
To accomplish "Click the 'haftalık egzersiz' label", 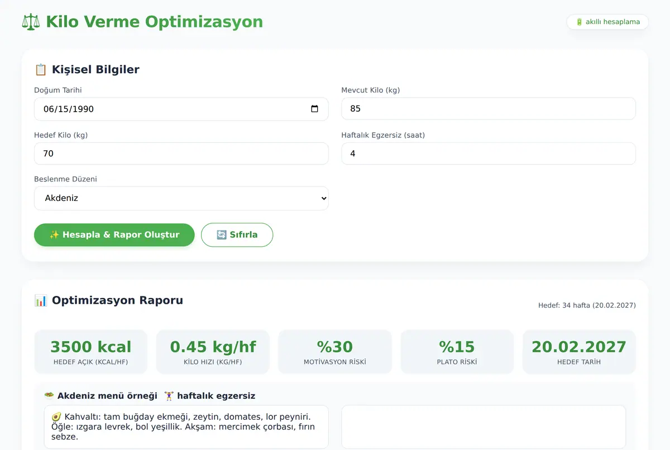I will 216,396.
